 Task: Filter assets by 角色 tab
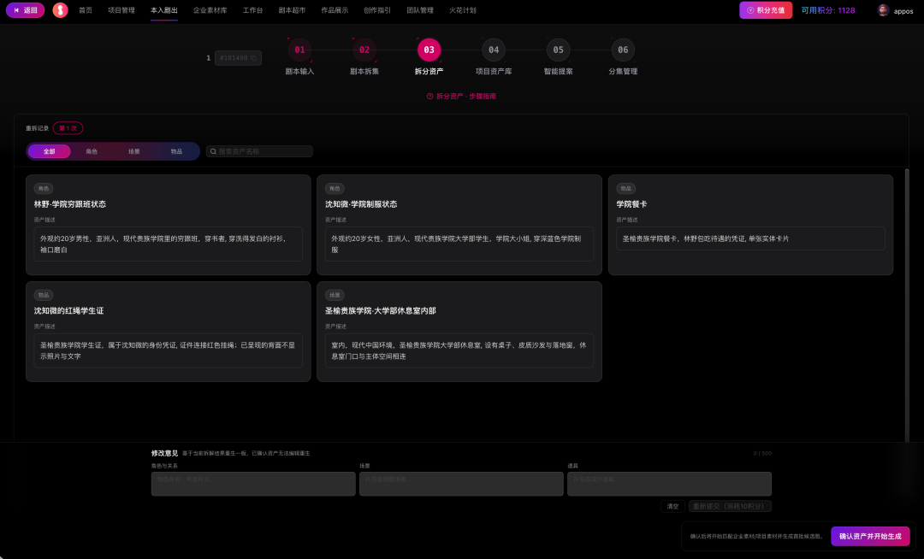92,152
